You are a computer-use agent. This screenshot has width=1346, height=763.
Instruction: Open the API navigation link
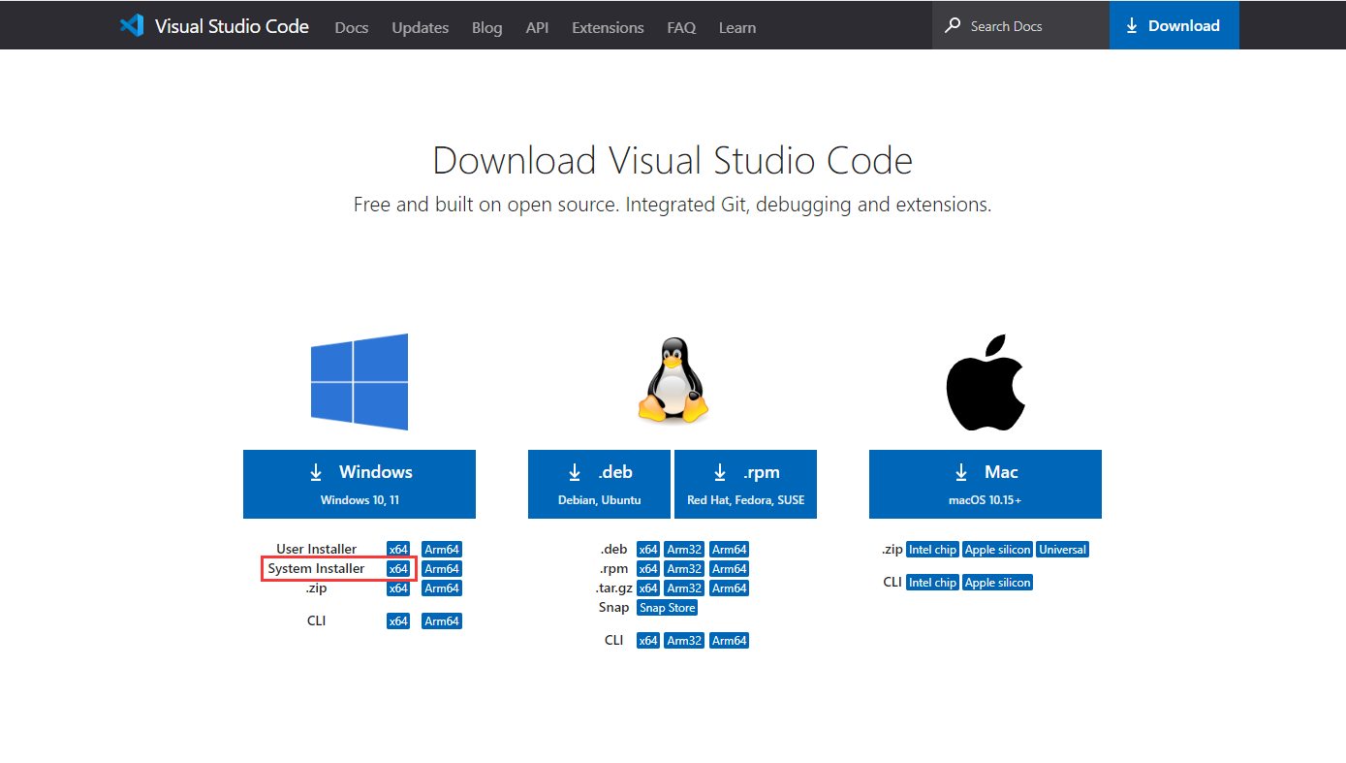pos(538,27)
